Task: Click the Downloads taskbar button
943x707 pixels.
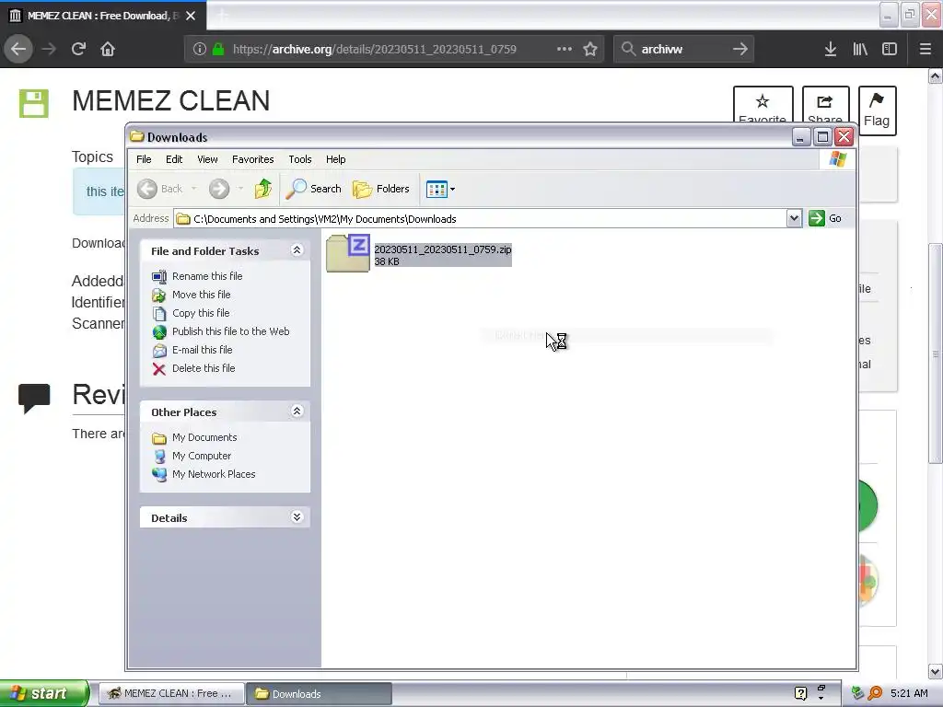Action: pyautogui.click(x=320, y=693)
